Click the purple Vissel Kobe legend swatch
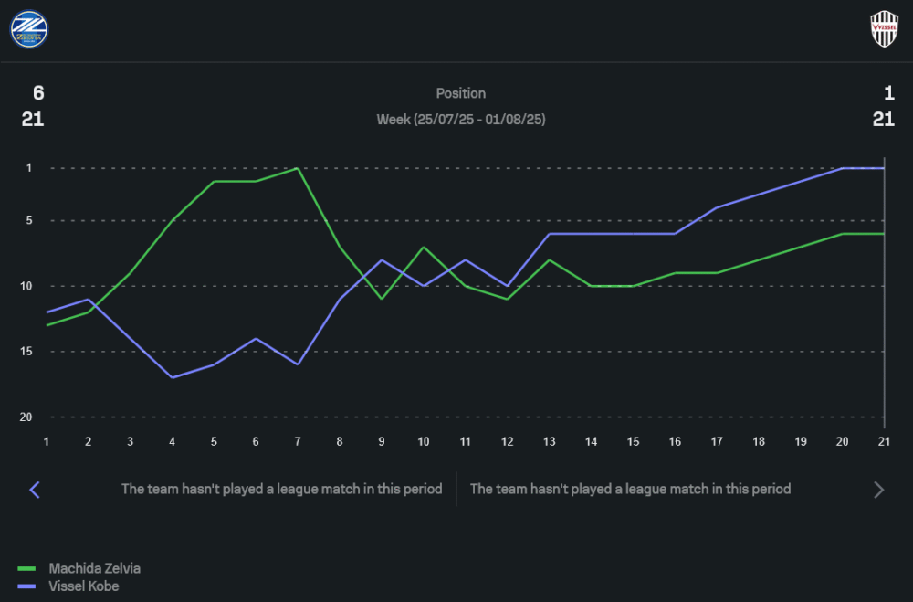Image resolution: width=913 pixels, height=602 pixels. tap(26, 586)
